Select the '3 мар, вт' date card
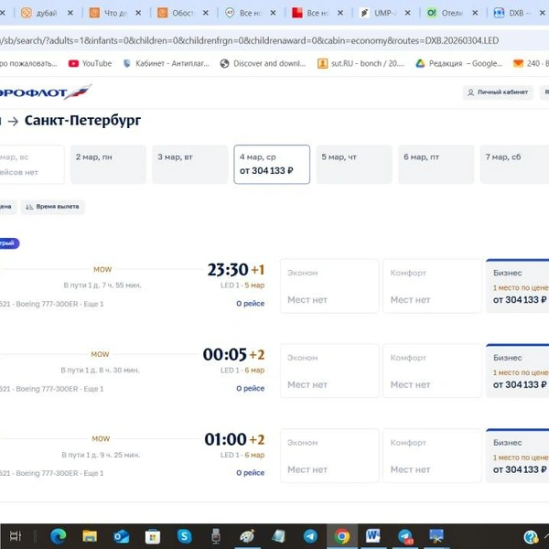Viewport: 549px width, 549px height. (190, 164)
